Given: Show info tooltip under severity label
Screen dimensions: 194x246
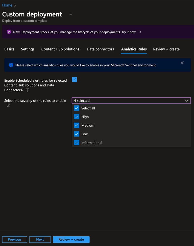Looking at the screenshot, I should click(x=8, y=105).
